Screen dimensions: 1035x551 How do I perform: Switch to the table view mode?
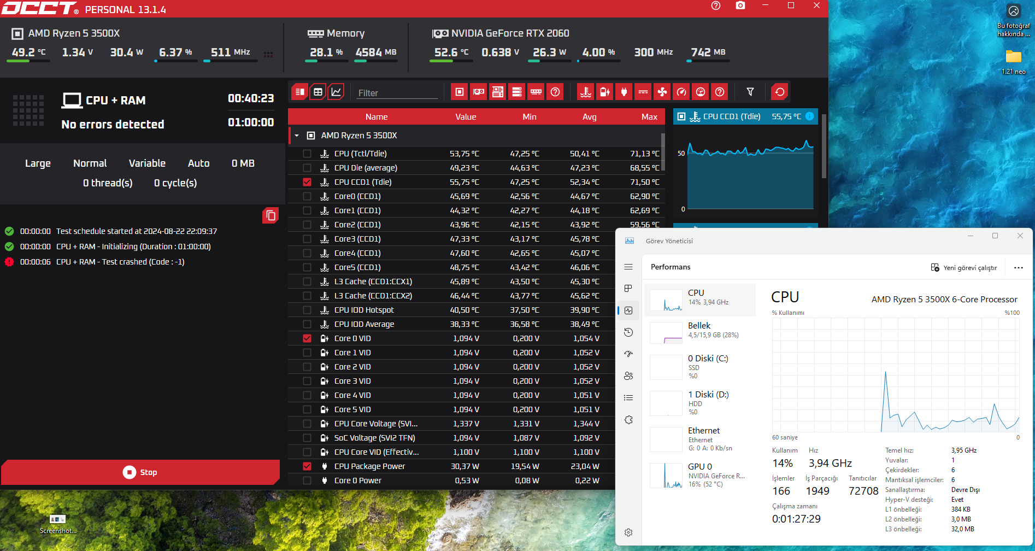point(318,92)
